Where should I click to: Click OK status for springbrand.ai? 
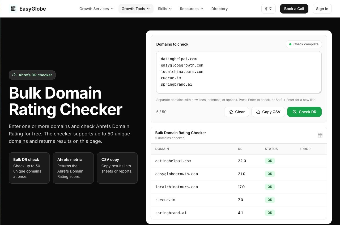[270, 213]
